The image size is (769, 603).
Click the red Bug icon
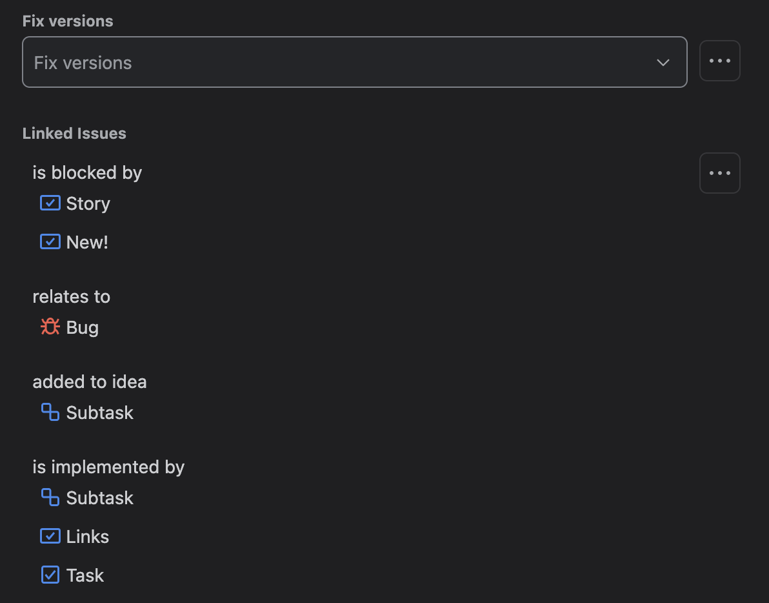(50, 327)
